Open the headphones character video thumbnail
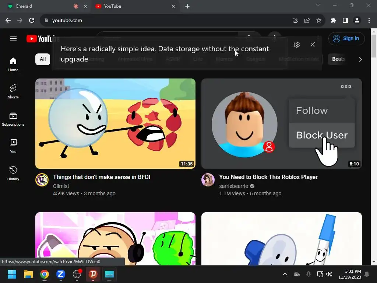Image resolution: width=377 pixels, height=283 pixels. (115, 239)
